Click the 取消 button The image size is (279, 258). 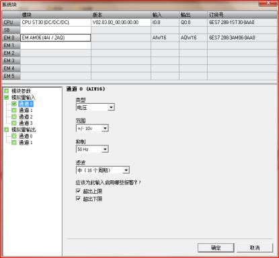click(255, 248)
